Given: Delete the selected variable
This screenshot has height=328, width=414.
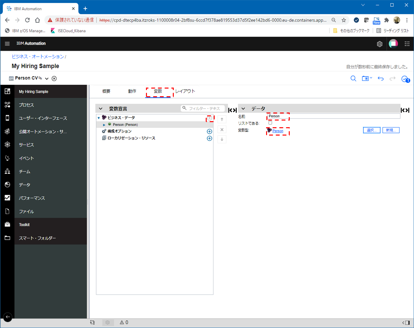Looking at the screenshot, I should 222,129.
